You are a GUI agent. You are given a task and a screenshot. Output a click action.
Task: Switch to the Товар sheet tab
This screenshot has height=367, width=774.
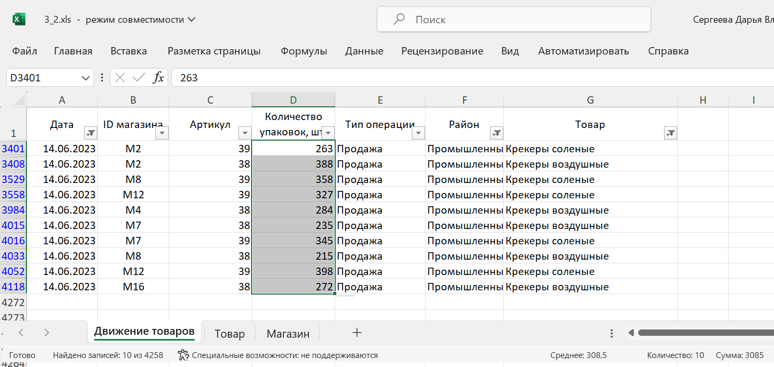[229, 333]
